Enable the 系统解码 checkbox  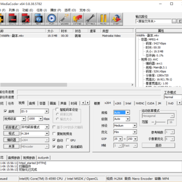(x=68, y=147)
